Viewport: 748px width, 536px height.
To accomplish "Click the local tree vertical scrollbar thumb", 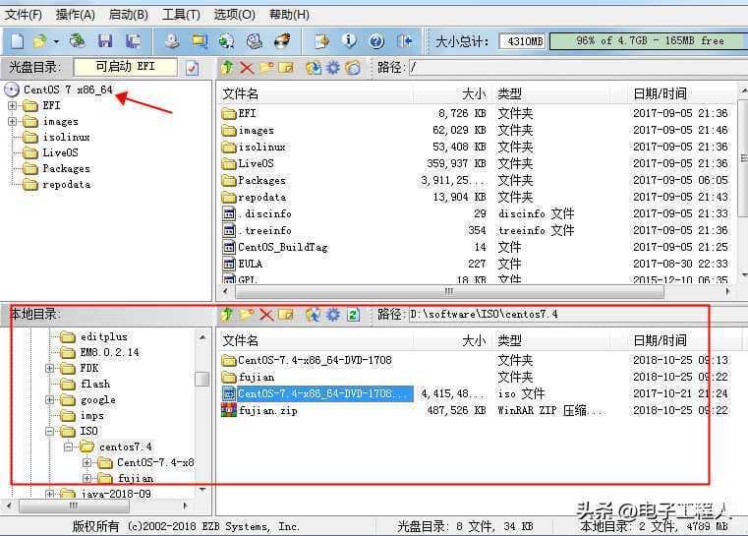I will [x=202, y=379].
